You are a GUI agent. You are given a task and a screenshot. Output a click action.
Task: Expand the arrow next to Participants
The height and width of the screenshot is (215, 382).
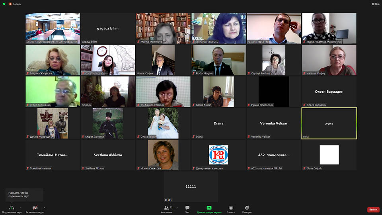[x=177, y=207]
